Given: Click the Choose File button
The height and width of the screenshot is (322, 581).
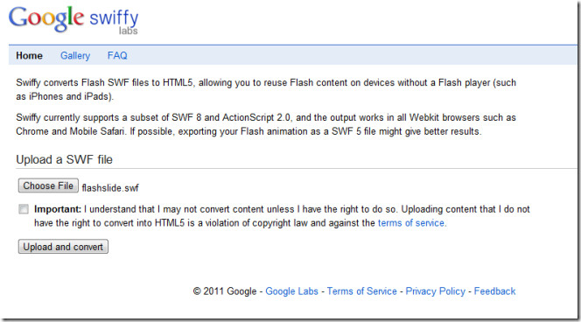Looking at the screenshot, I should [48, 185].
